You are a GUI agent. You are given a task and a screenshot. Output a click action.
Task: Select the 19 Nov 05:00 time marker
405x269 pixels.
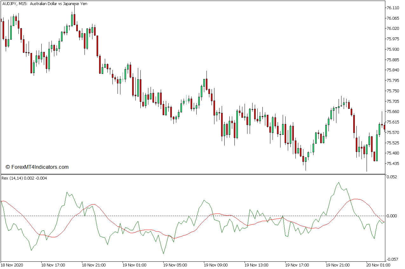pos(175,265)
